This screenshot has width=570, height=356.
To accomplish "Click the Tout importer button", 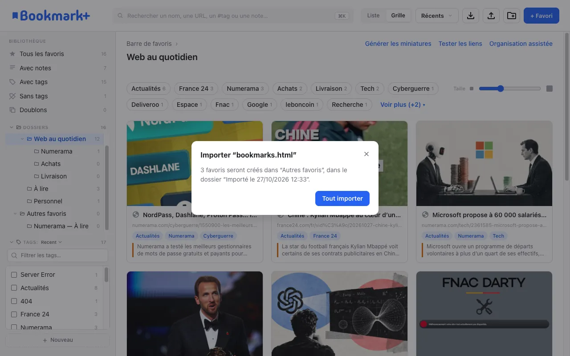I will [x=342, y=198].
